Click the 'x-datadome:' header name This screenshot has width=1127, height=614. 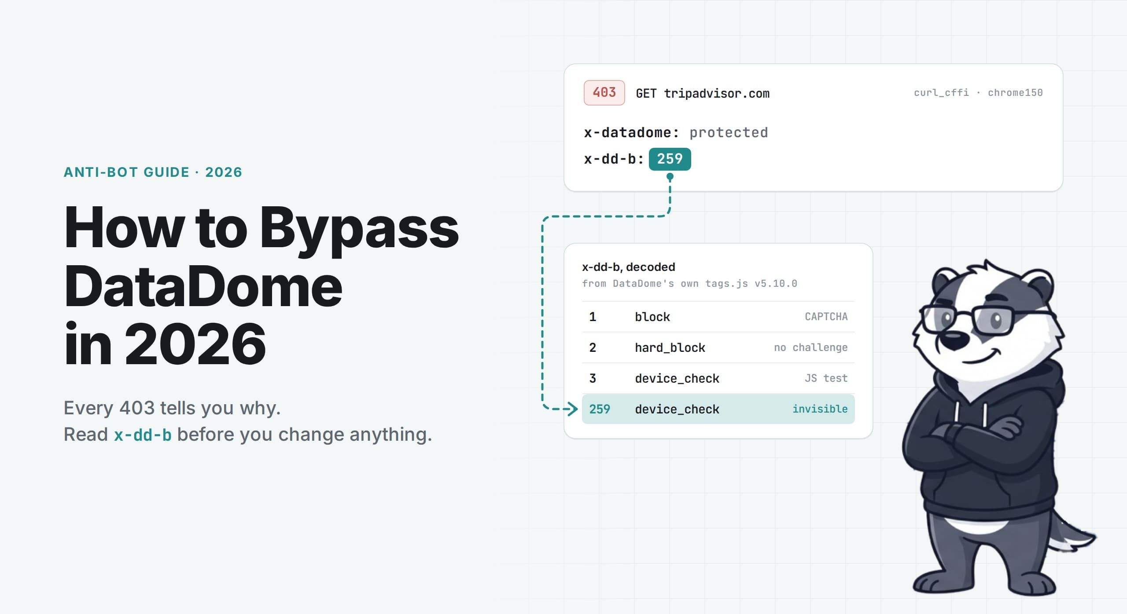click(x=631, y=132)
